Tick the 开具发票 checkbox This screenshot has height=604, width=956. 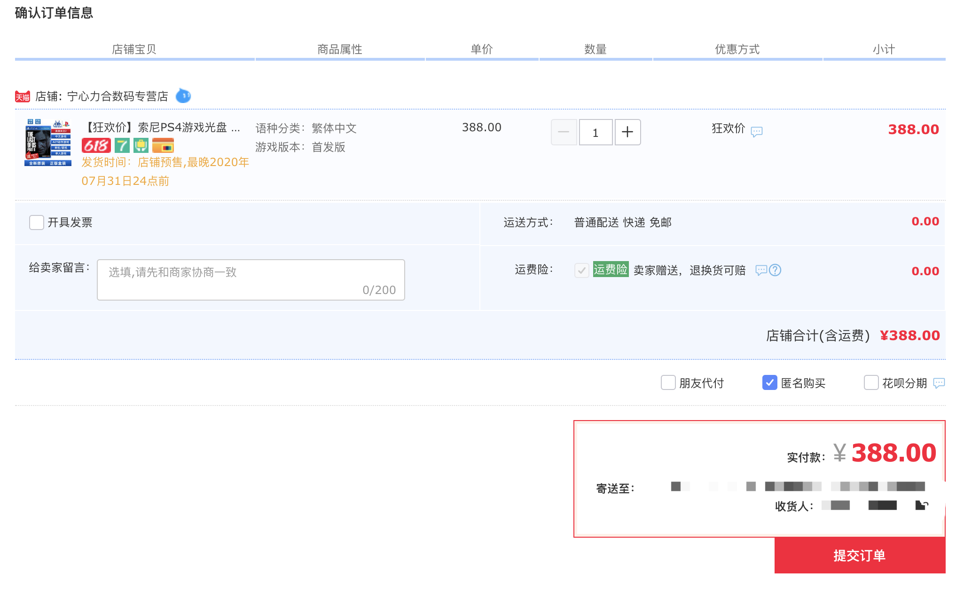[37, 223]
